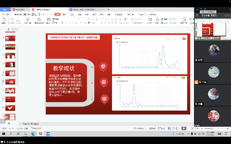
Task: Start slideshow from the status bar
Action: (x=184, y=128)
